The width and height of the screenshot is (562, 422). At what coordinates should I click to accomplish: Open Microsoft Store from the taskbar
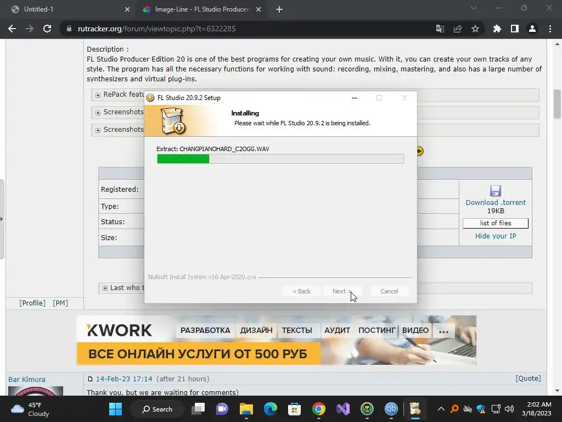point(294,409)
